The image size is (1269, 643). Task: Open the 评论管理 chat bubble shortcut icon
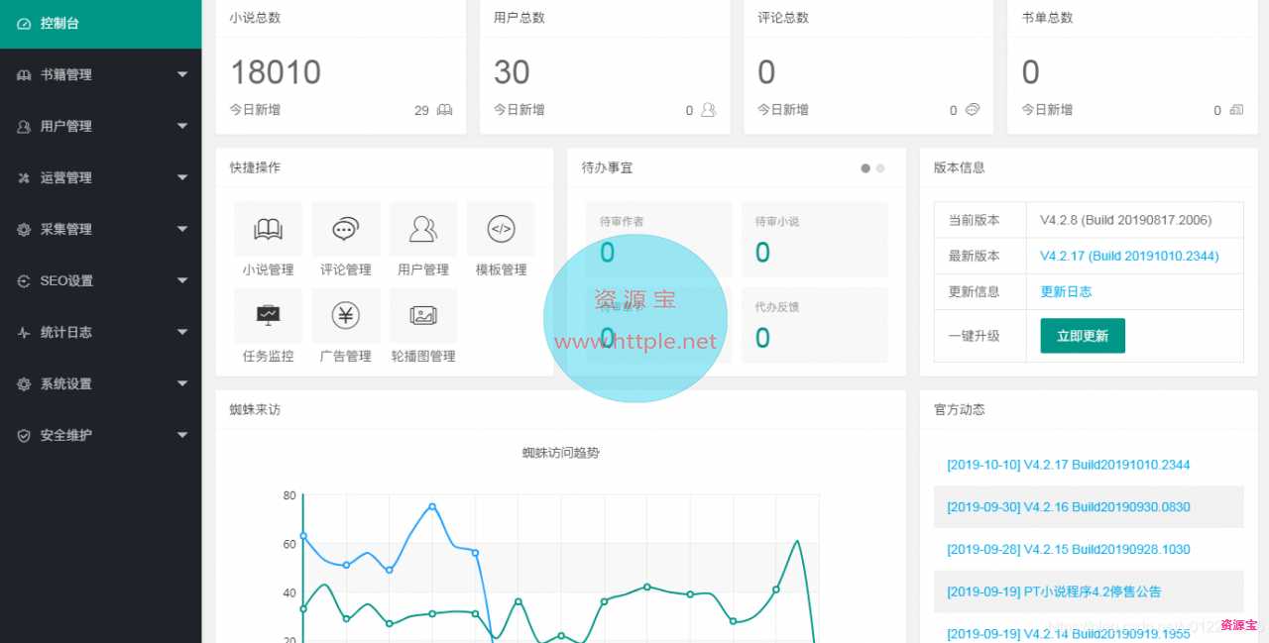345,230
